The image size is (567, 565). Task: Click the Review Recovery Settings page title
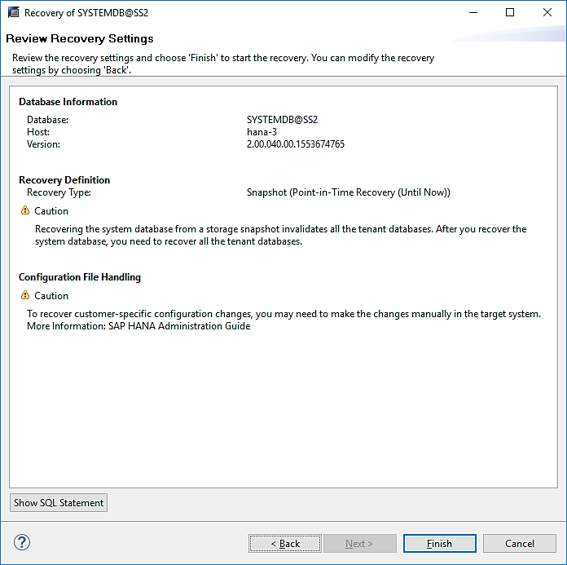pyautogui.click(x=80, y=38)
